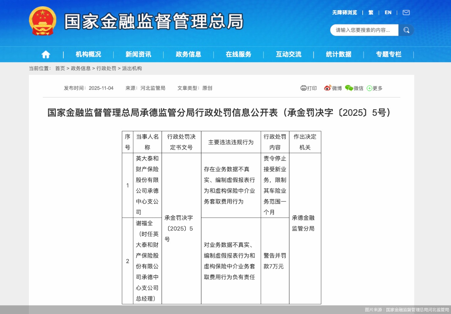This screenshot has width=451, height=314.
Task: Open the 在线服务 menu item
Action: click(238, 54)
